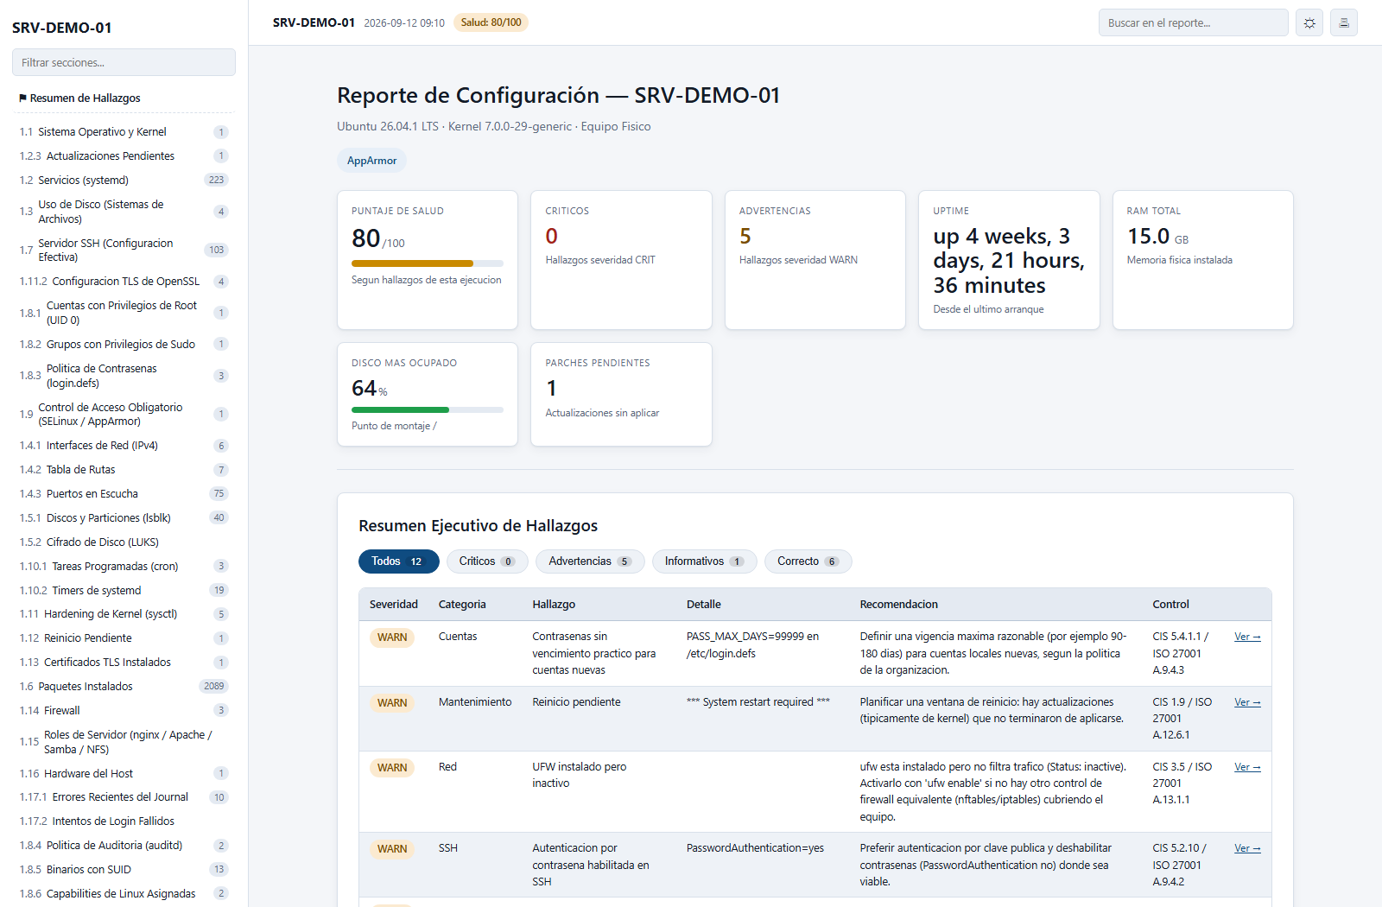Go to '1.5.2 Cifrado de Disco (LUKS)'

pos(124,542)
